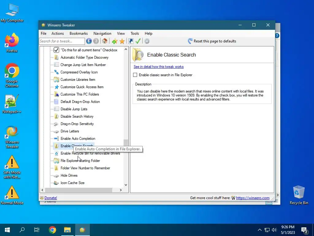Select Change Jump List Item Number
This screenshot has width=314, height=236.
[x=83, y=65]
